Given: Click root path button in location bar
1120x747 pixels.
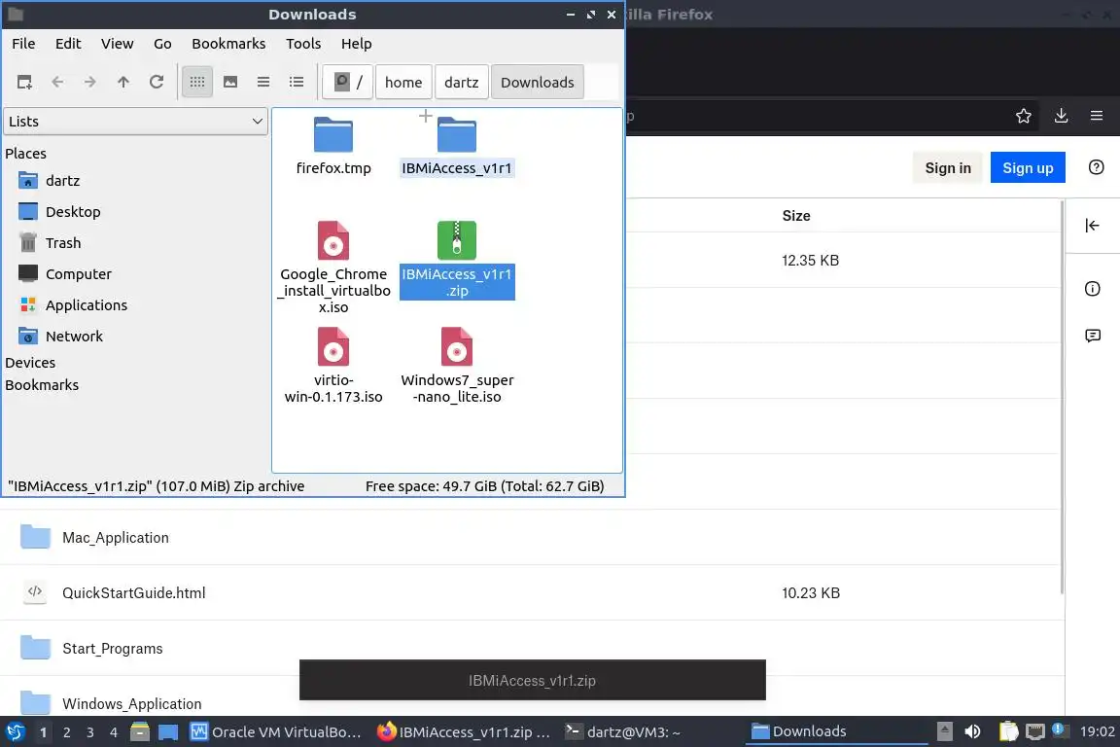Looking at the screenshot, I should [348, 83].
